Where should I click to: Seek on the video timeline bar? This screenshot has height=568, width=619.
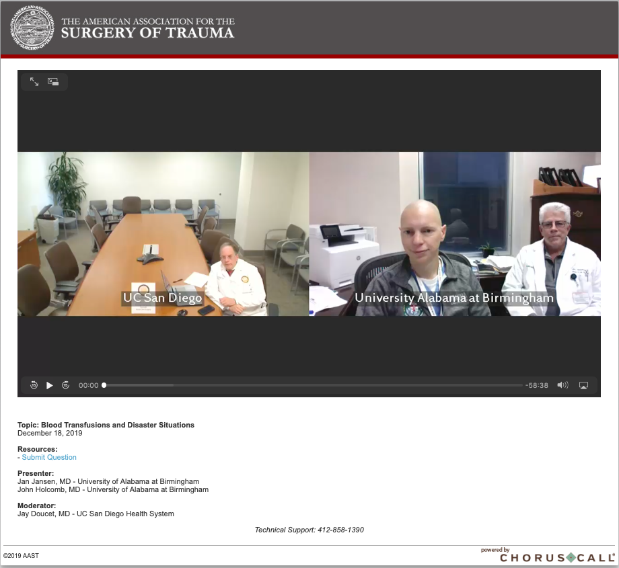coord(314,385)
